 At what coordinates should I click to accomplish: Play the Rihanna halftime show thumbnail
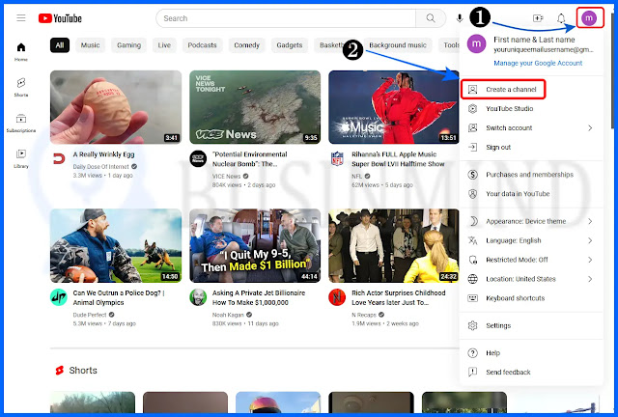[394, 107]
